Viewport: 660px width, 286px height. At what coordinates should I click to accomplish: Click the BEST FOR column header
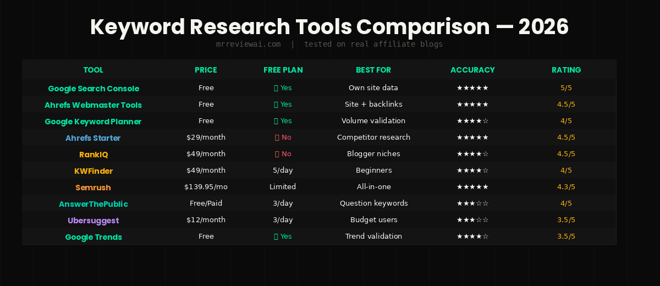coord(373,70)
